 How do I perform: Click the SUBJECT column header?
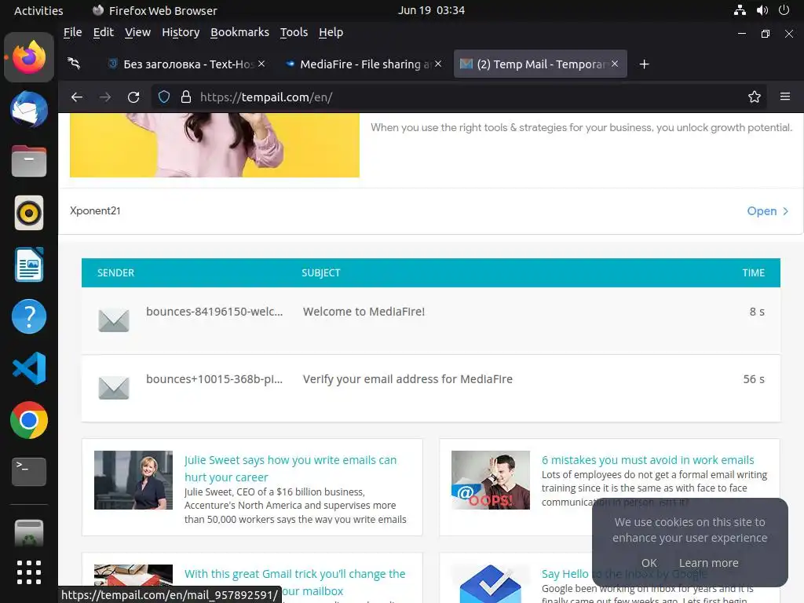click(320, 272)
